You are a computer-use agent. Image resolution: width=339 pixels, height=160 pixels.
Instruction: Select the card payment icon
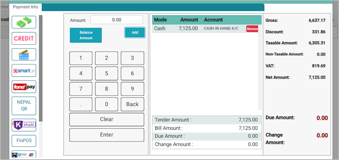coord(24,55)
